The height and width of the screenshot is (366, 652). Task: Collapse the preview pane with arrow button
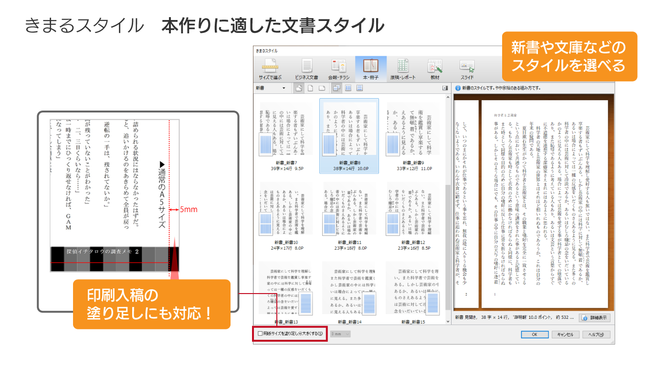click(x=445, y=88)
